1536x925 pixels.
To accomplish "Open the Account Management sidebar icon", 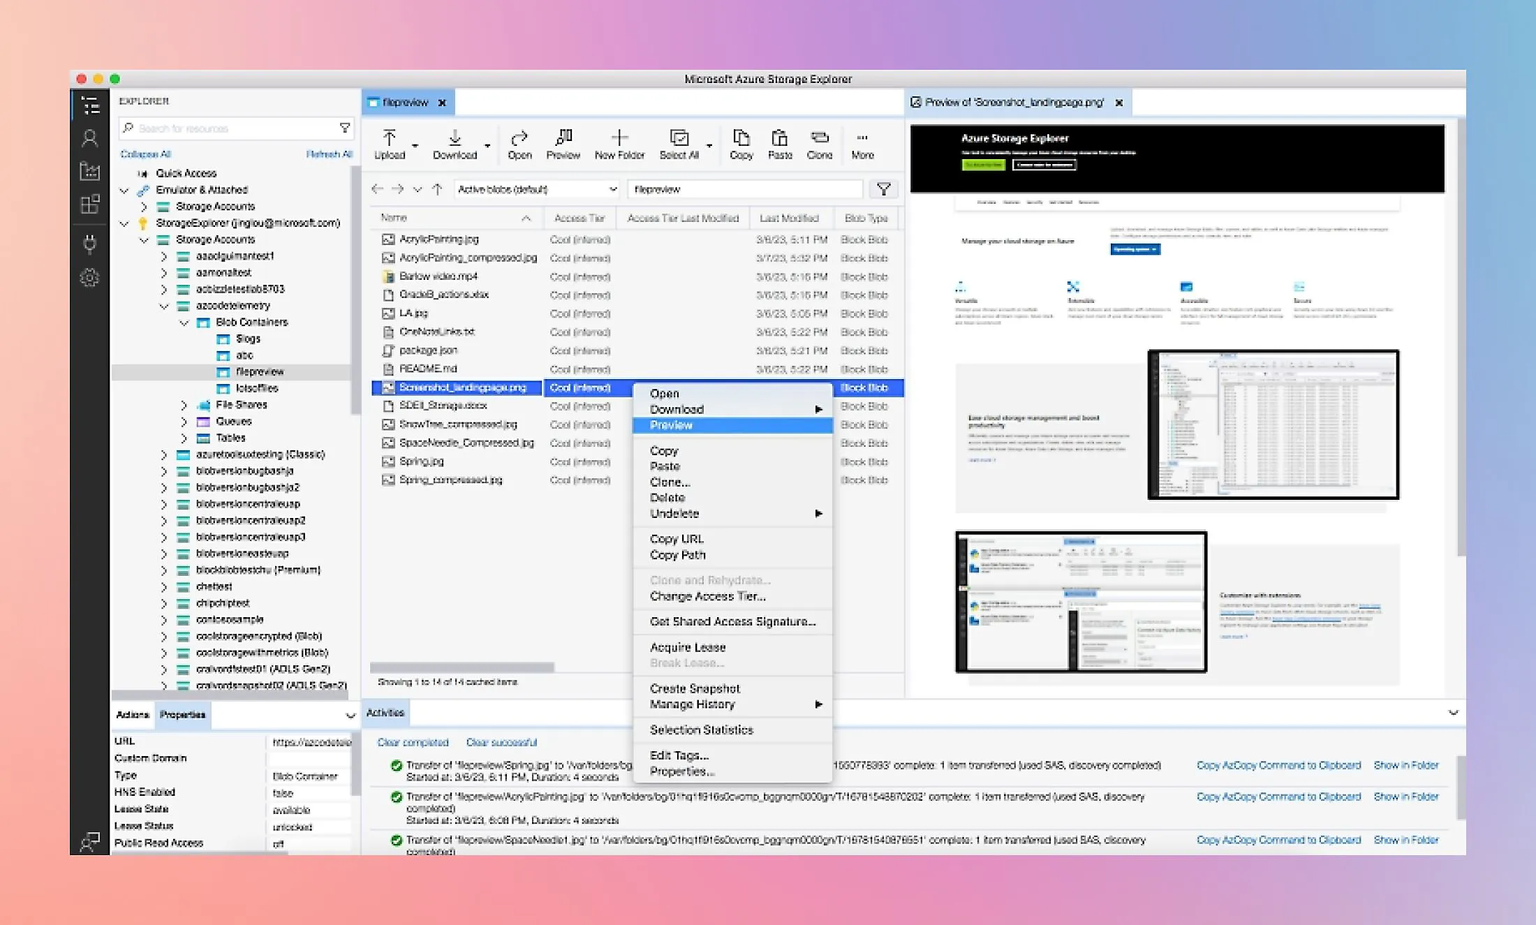I will 90,138.
